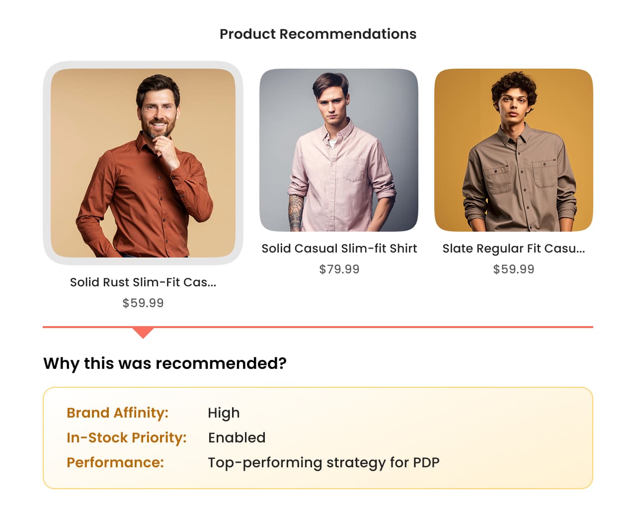
Task: Open the pink casual shirt photo
Action: (x=339, y=150)
